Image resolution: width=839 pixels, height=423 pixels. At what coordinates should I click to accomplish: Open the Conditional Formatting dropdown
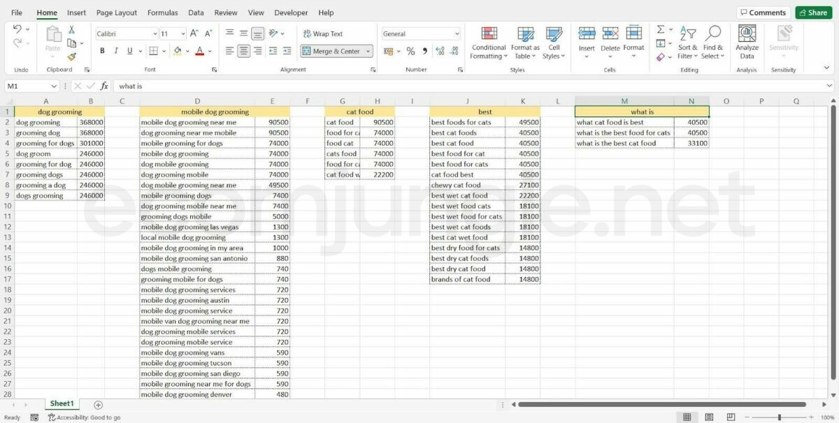489,43
